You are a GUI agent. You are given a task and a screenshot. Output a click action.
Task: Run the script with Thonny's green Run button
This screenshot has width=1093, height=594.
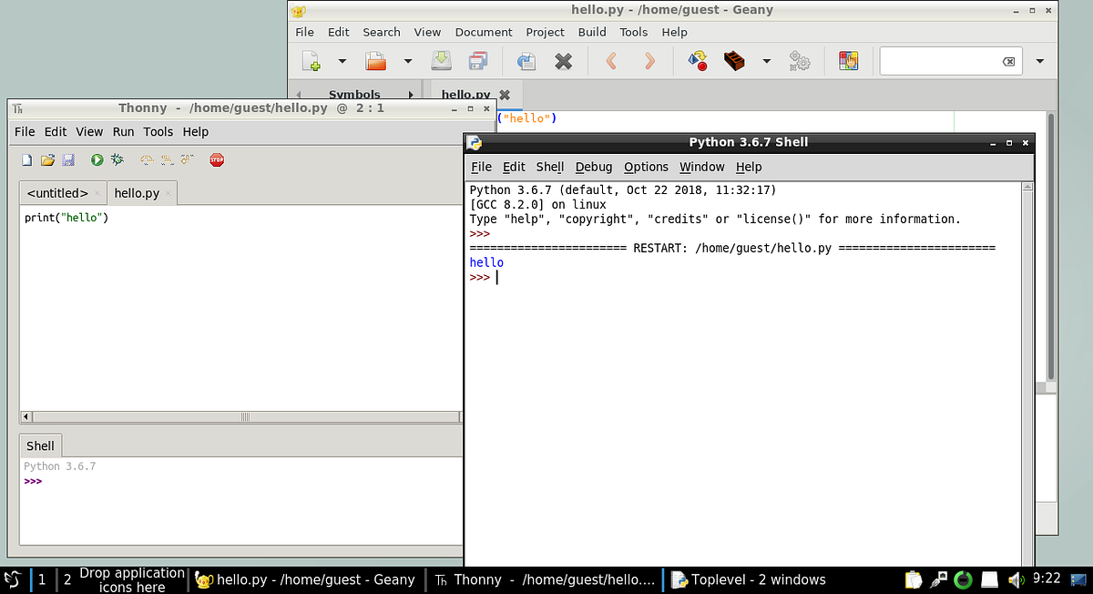[x=96, y=159]
